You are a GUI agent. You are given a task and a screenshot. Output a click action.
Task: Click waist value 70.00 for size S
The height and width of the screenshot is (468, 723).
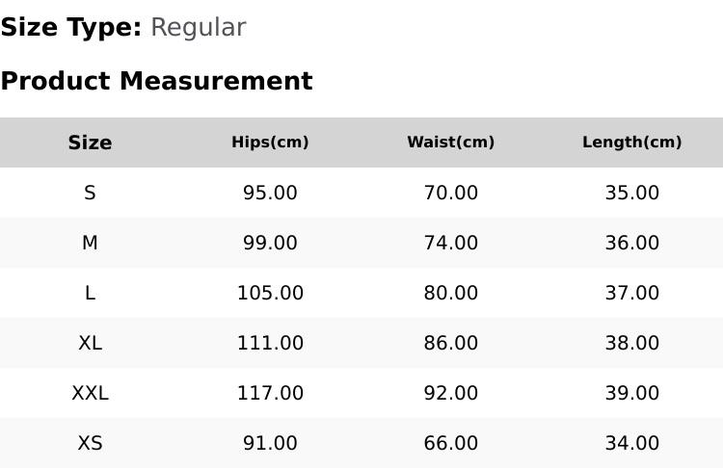pos(450,193)
